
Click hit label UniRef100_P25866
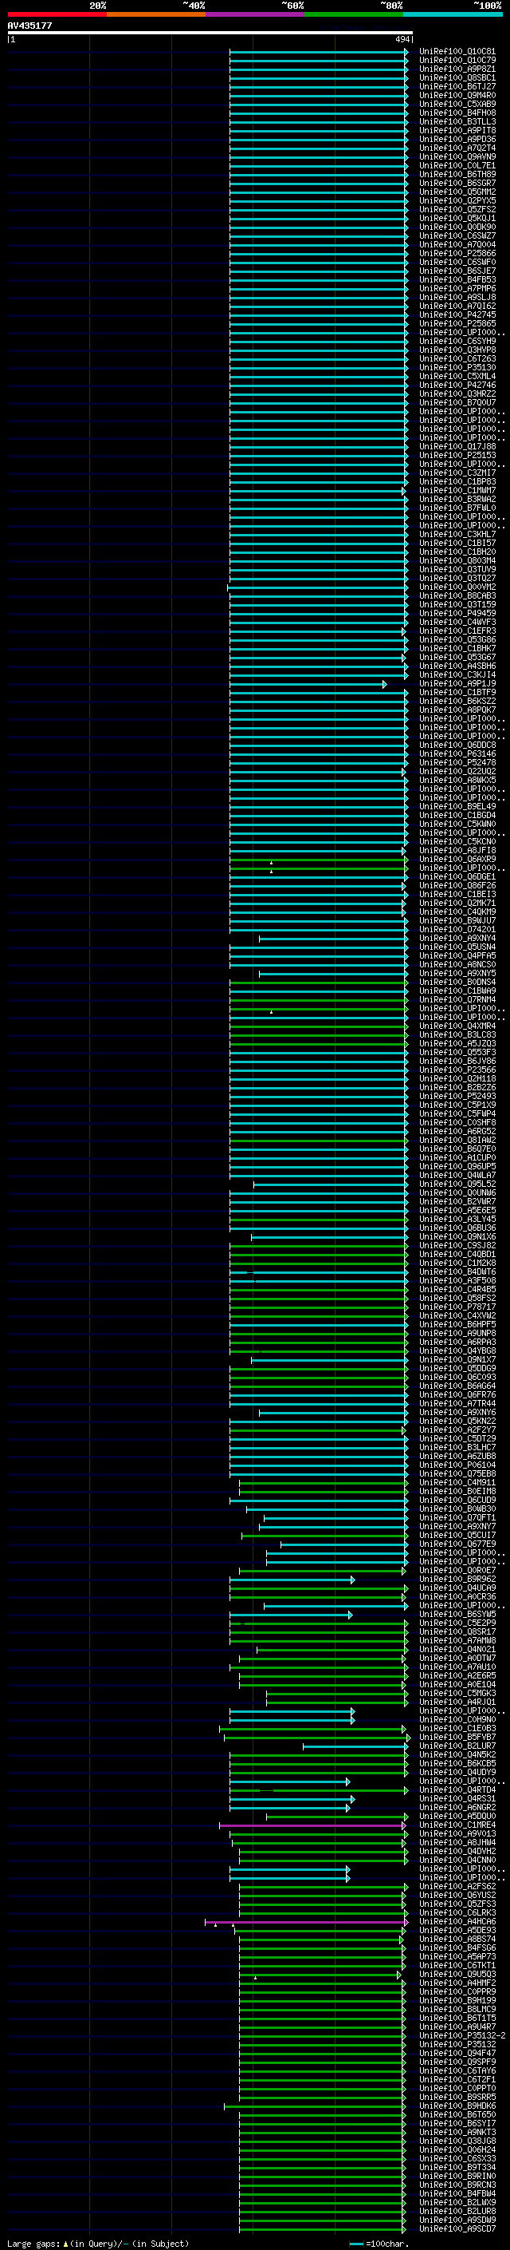(457, 253)
